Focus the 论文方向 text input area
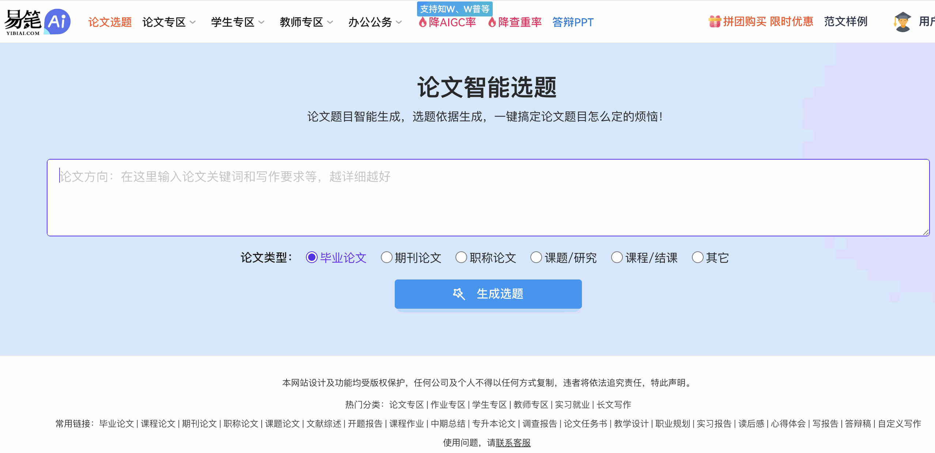 (488, 198)
